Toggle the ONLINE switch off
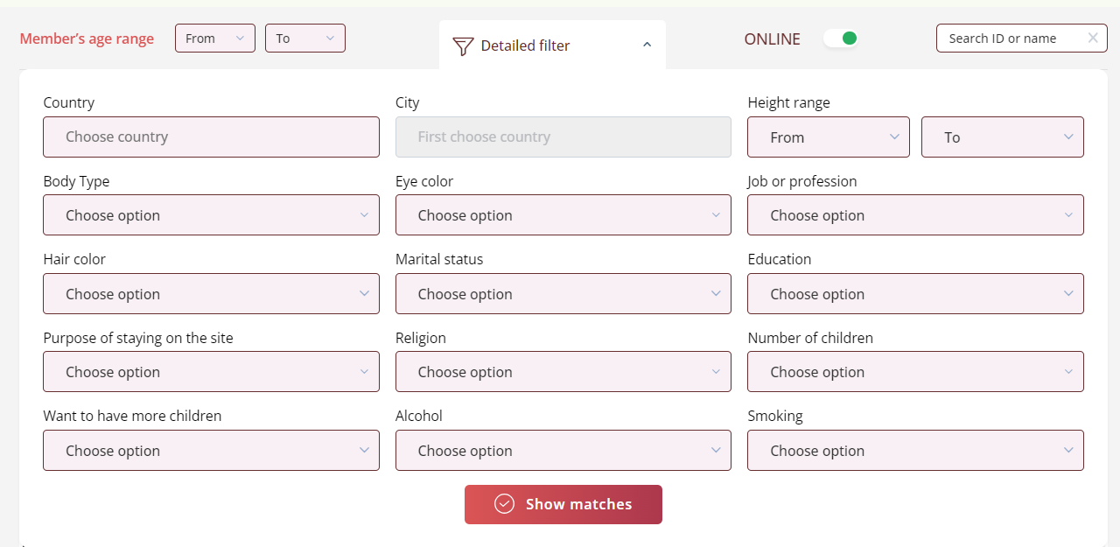 [841, 39]
